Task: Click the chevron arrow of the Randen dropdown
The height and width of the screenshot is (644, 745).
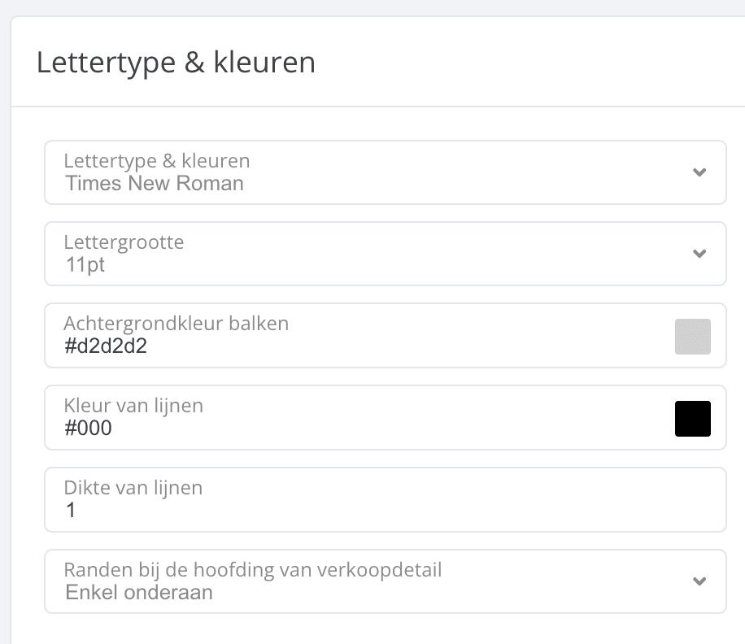Action: point(699,581)
